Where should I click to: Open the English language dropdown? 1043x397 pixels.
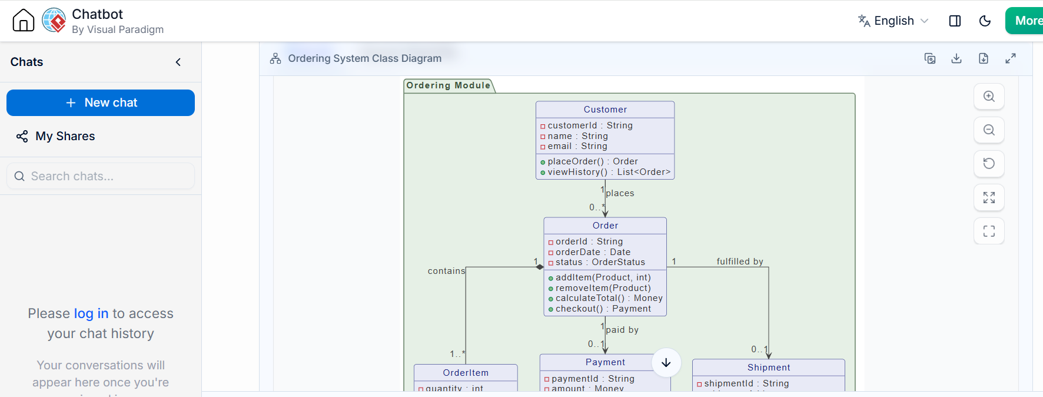(893, 21)
